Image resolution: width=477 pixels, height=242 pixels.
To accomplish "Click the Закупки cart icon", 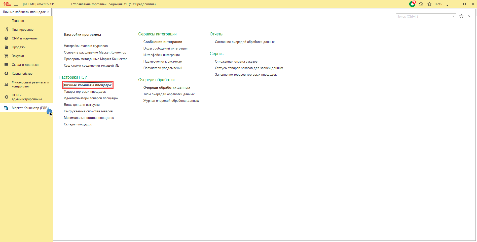I will click(6, 56).
